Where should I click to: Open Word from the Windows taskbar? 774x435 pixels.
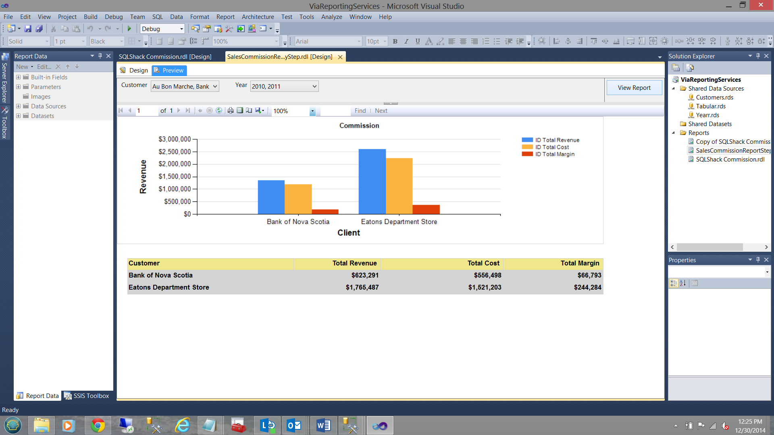(323, 425)
